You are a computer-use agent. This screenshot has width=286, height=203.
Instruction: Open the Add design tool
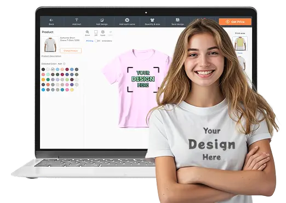[102, 21]
